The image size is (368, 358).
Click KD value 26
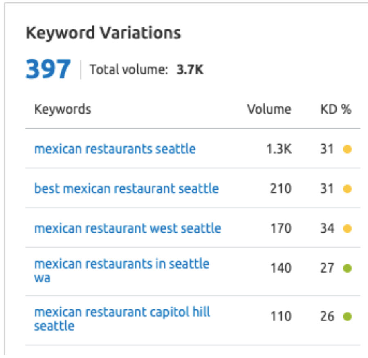pyautogui.click(x=327, y=316)
